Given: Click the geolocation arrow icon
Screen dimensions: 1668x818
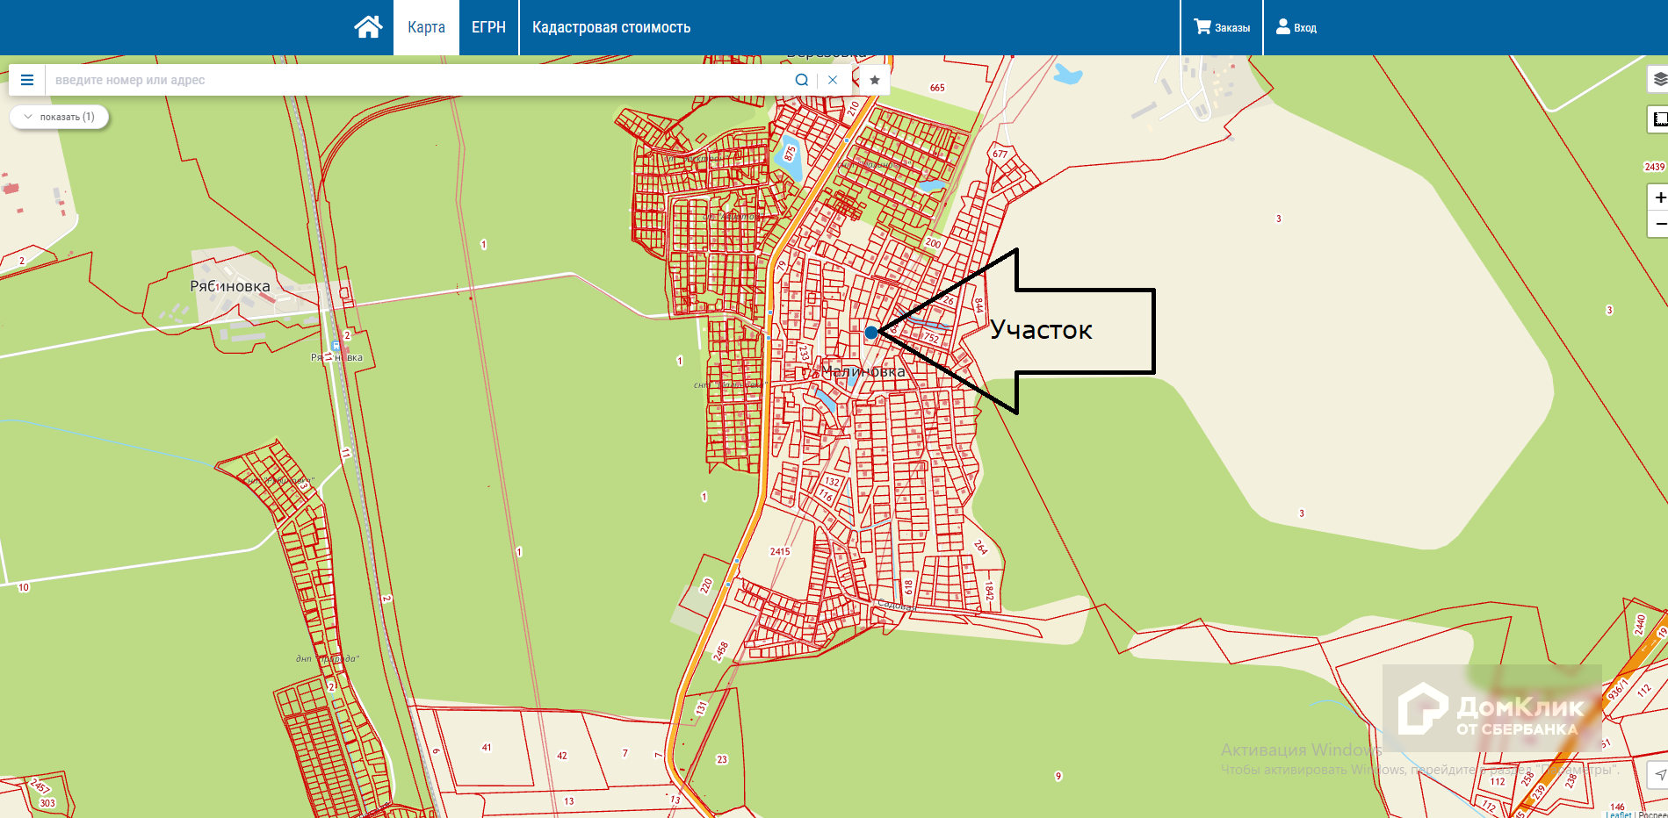Looking at the screenshot, I should 1658,775.
